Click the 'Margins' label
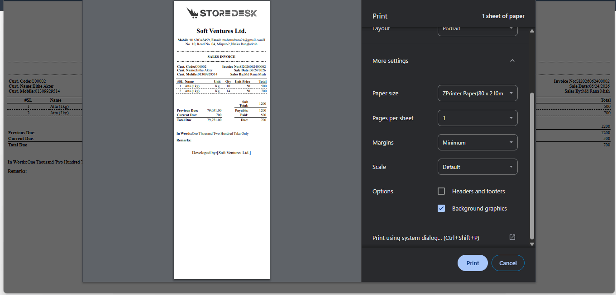Viewport: 616px width, 295px height. click(x=383, y=142)
